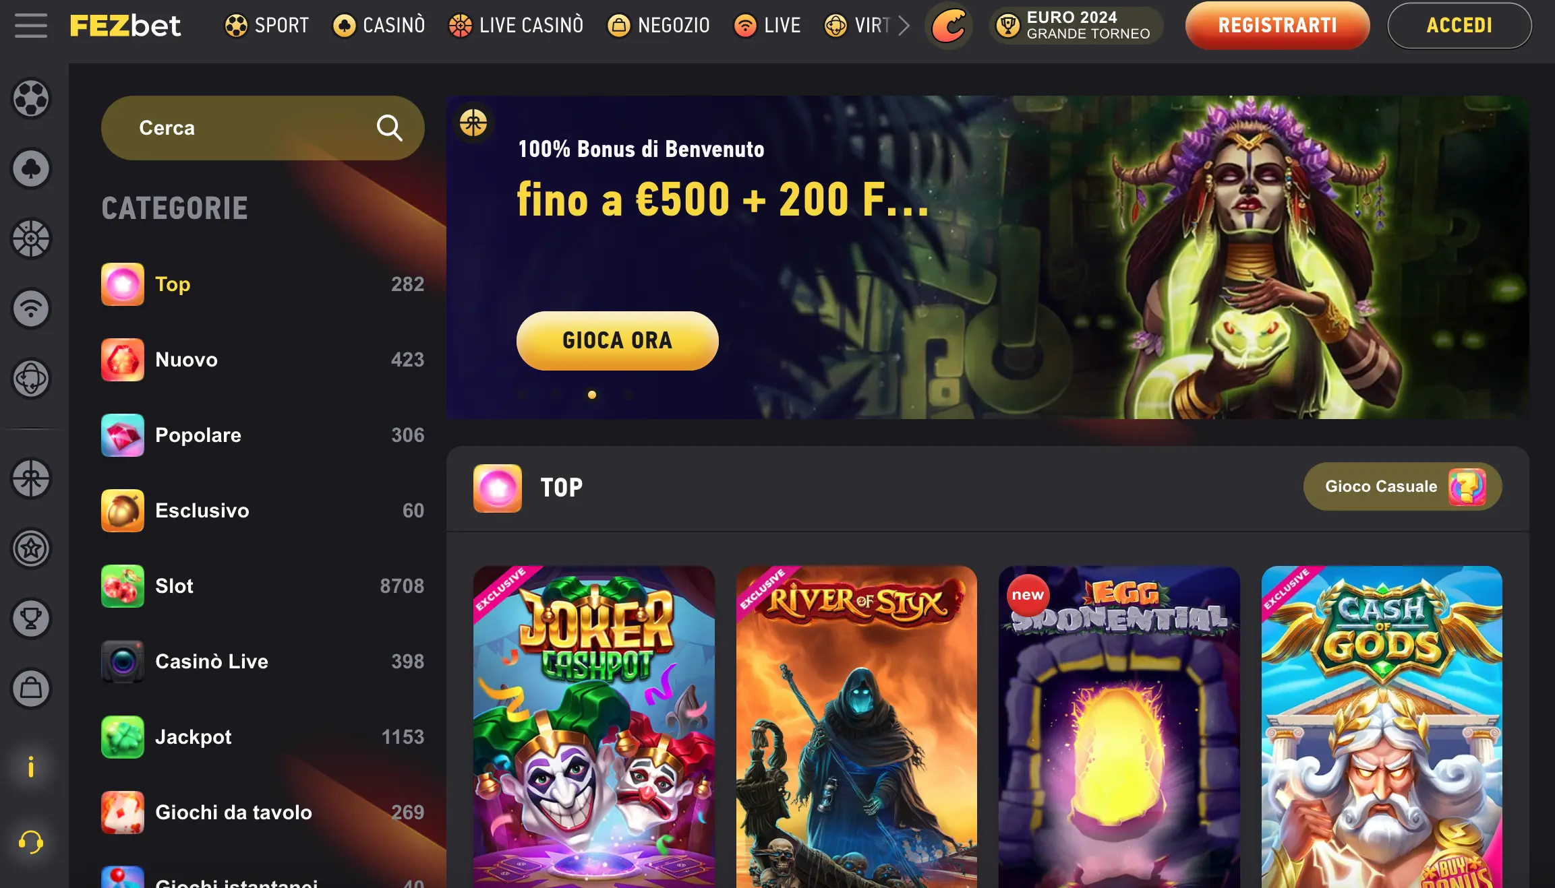Open live casino roulette wheel sidebar icon
Viewport: 1555px width, 888px height.
coord(31,239)
